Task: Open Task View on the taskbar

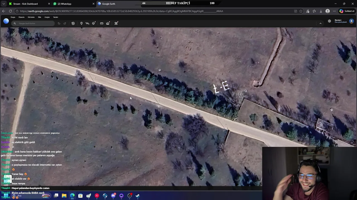Action: coord(56,196)
